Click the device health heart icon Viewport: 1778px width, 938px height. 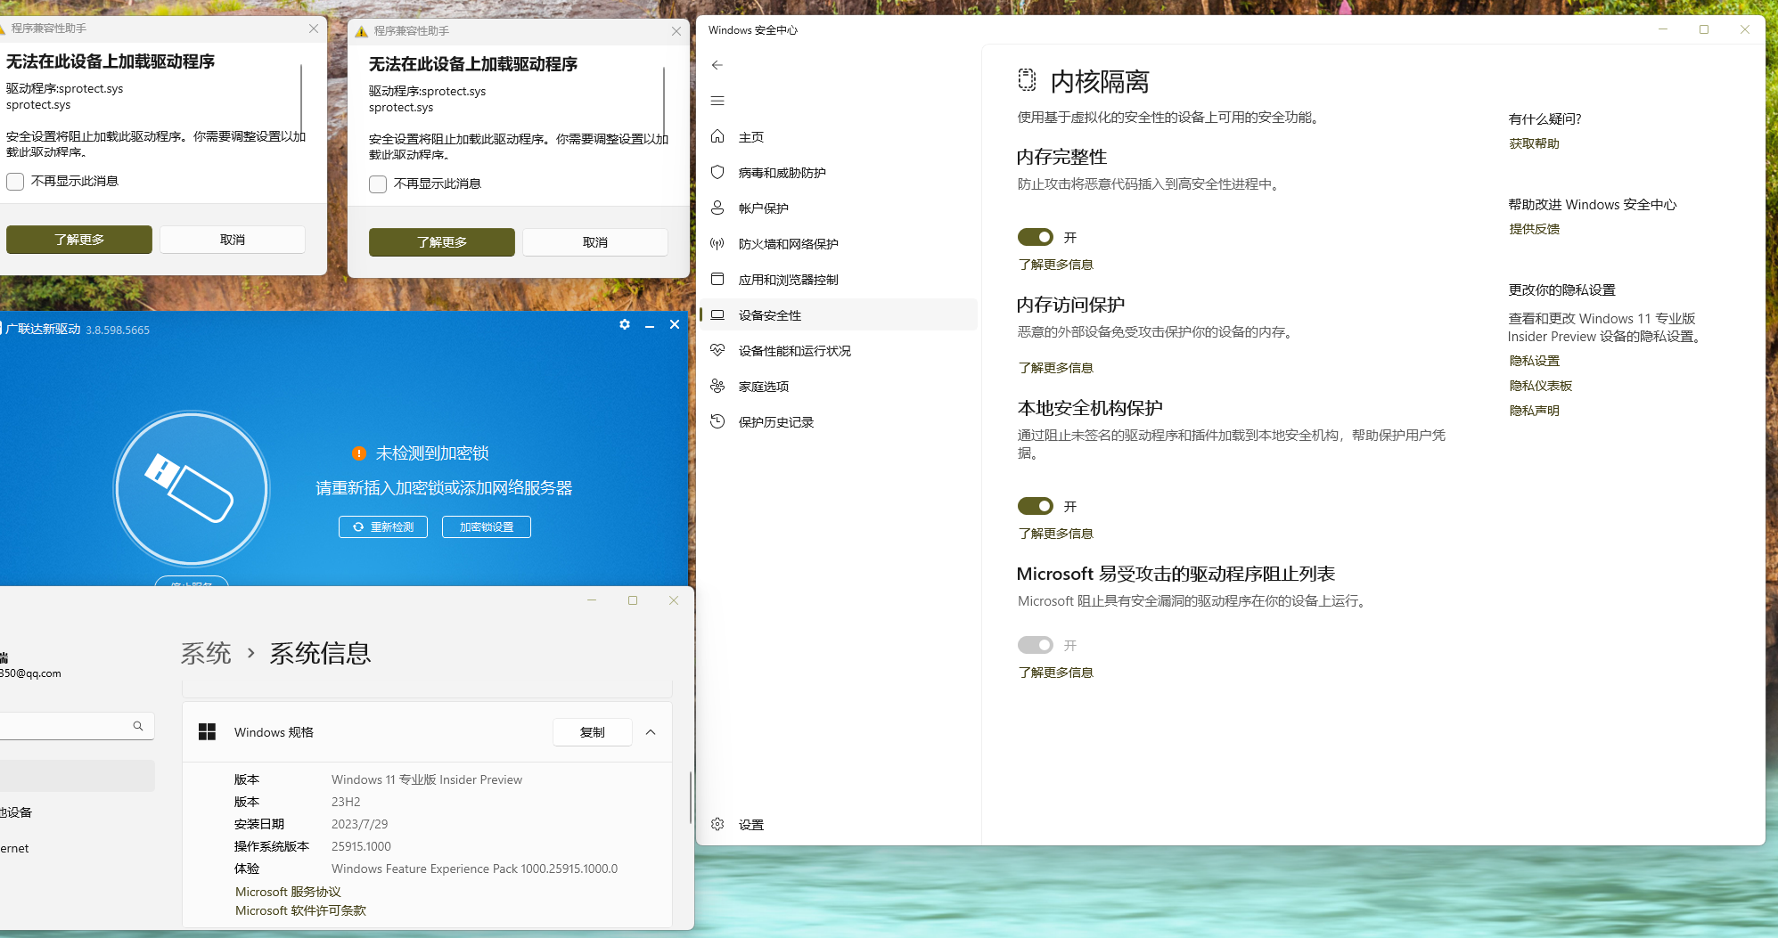point(717,350)
